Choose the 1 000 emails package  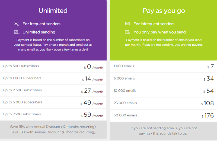pyautogui.click(x=124, y=66)
